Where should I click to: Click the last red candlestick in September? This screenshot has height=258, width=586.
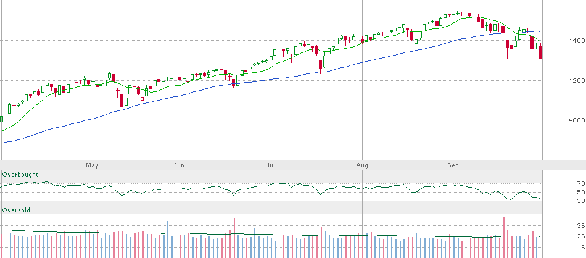point(541,52)
